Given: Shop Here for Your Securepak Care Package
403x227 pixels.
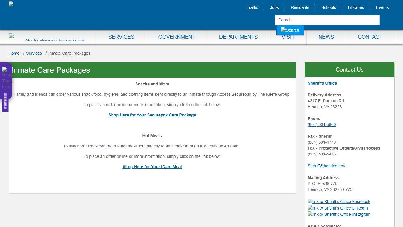Looking at the screenshot, I should pos(152,115).
